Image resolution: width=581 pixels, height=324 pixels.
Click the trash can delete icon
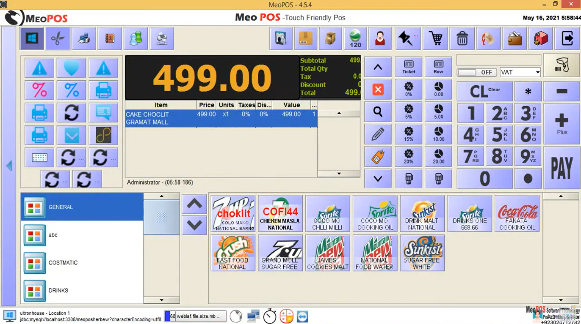[462, 38]
